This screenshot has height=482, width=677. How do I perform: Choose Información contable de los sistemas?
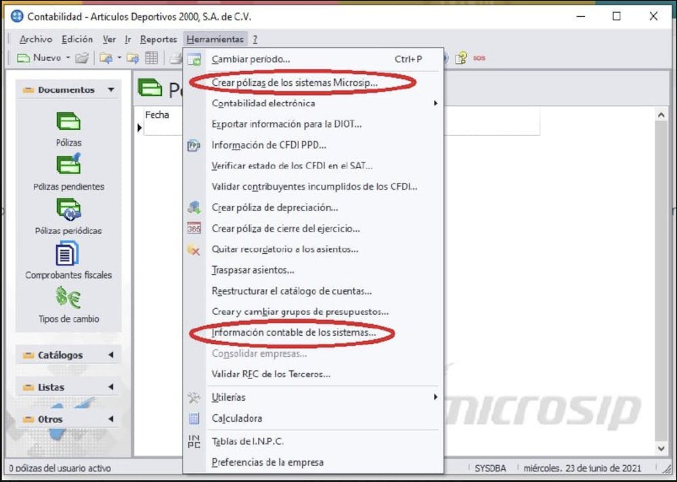coord(313,332)
